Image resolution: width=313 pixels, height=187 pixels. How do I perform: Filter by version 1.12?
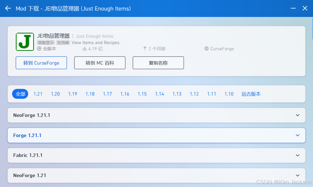click(194, 94)
